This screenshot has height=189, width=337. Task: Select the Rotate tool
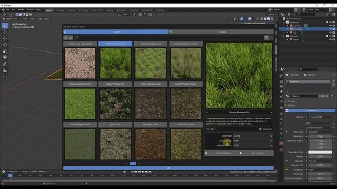[x=5, y=45]
